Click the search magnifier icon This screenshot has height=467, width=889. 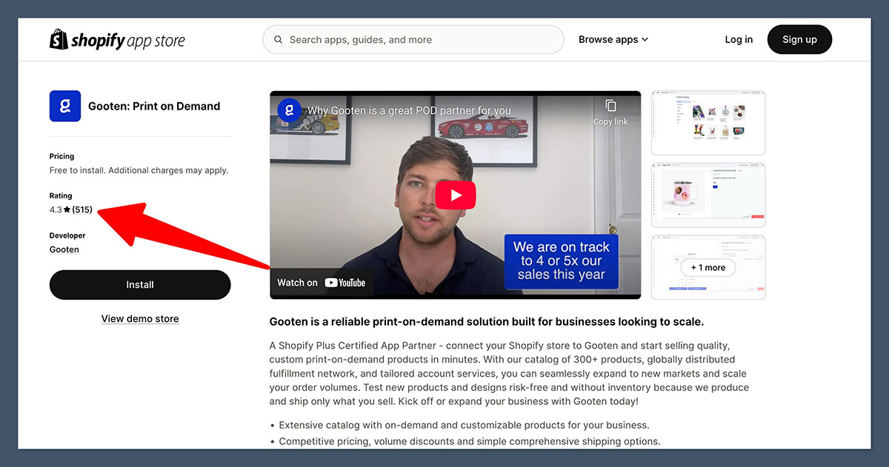pyautogui.click(x=279, y=40)
